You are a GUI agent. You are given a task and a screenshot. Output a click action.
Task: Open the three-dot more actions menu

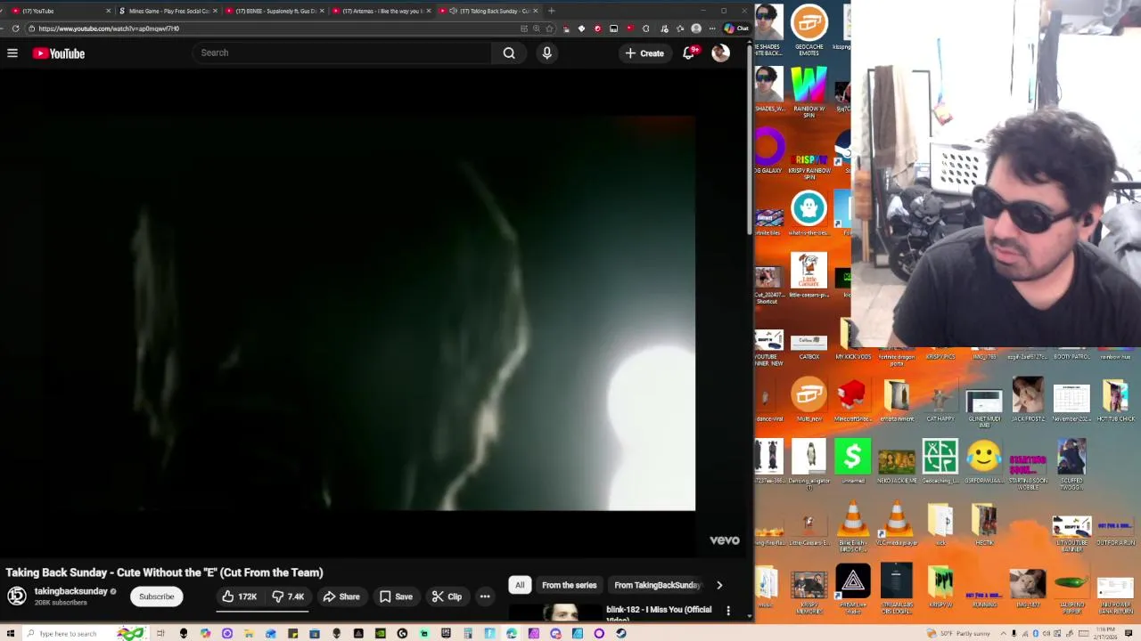click(485, 596)
